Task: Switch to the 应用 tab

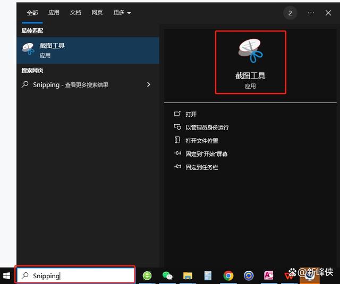Action: pos(54,13)
